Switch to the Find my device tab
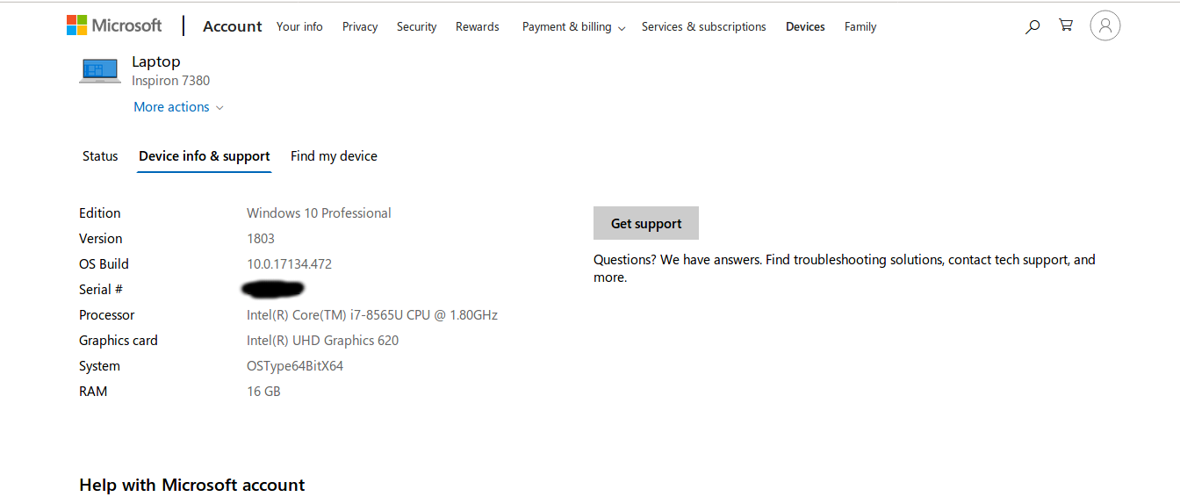Viewport: 1180px width, 504px height. (x=334, y=156)
